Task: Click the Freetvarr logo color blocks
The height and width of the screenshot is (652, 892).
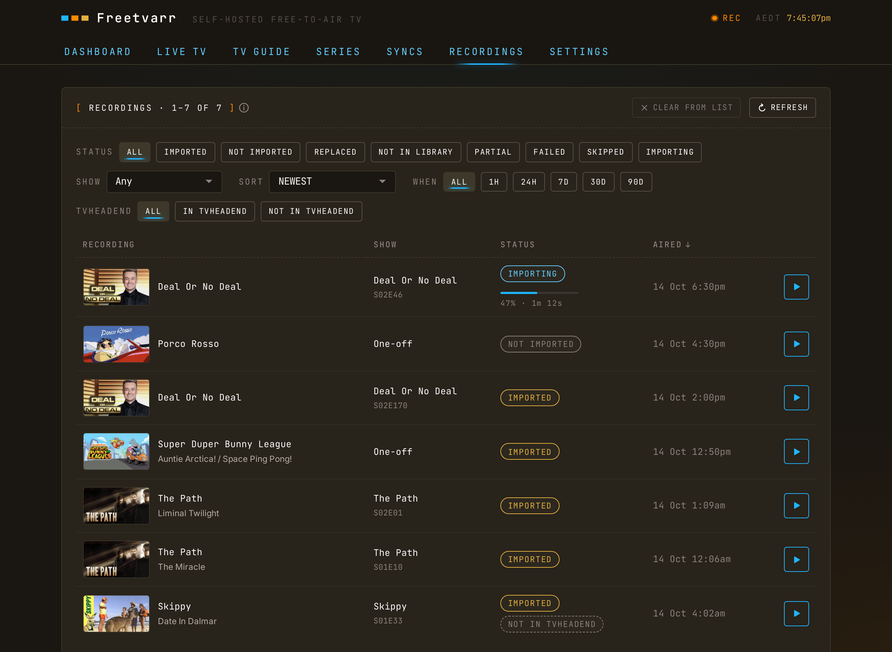Action: pyautogui.click(x=75, y=18)
